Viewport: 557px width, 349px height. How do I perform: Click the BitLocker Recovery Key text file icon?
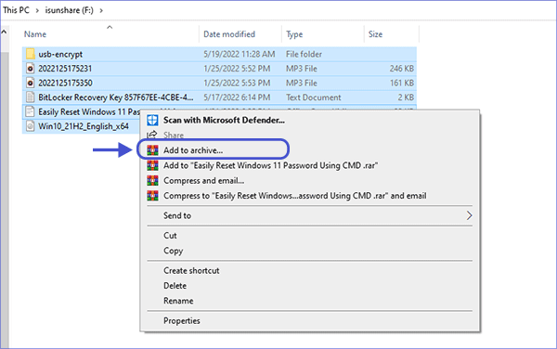(31, 97)
